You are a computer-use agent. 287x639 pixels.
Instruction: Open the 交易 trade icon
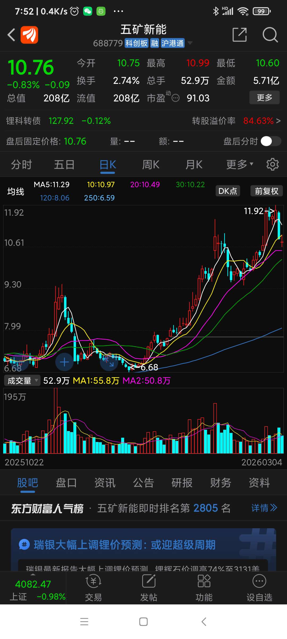94,588
